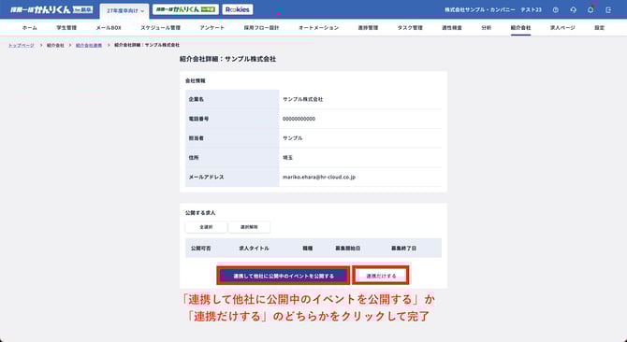
Task: Open the タスク管理 menu
Action: point(410,28)
